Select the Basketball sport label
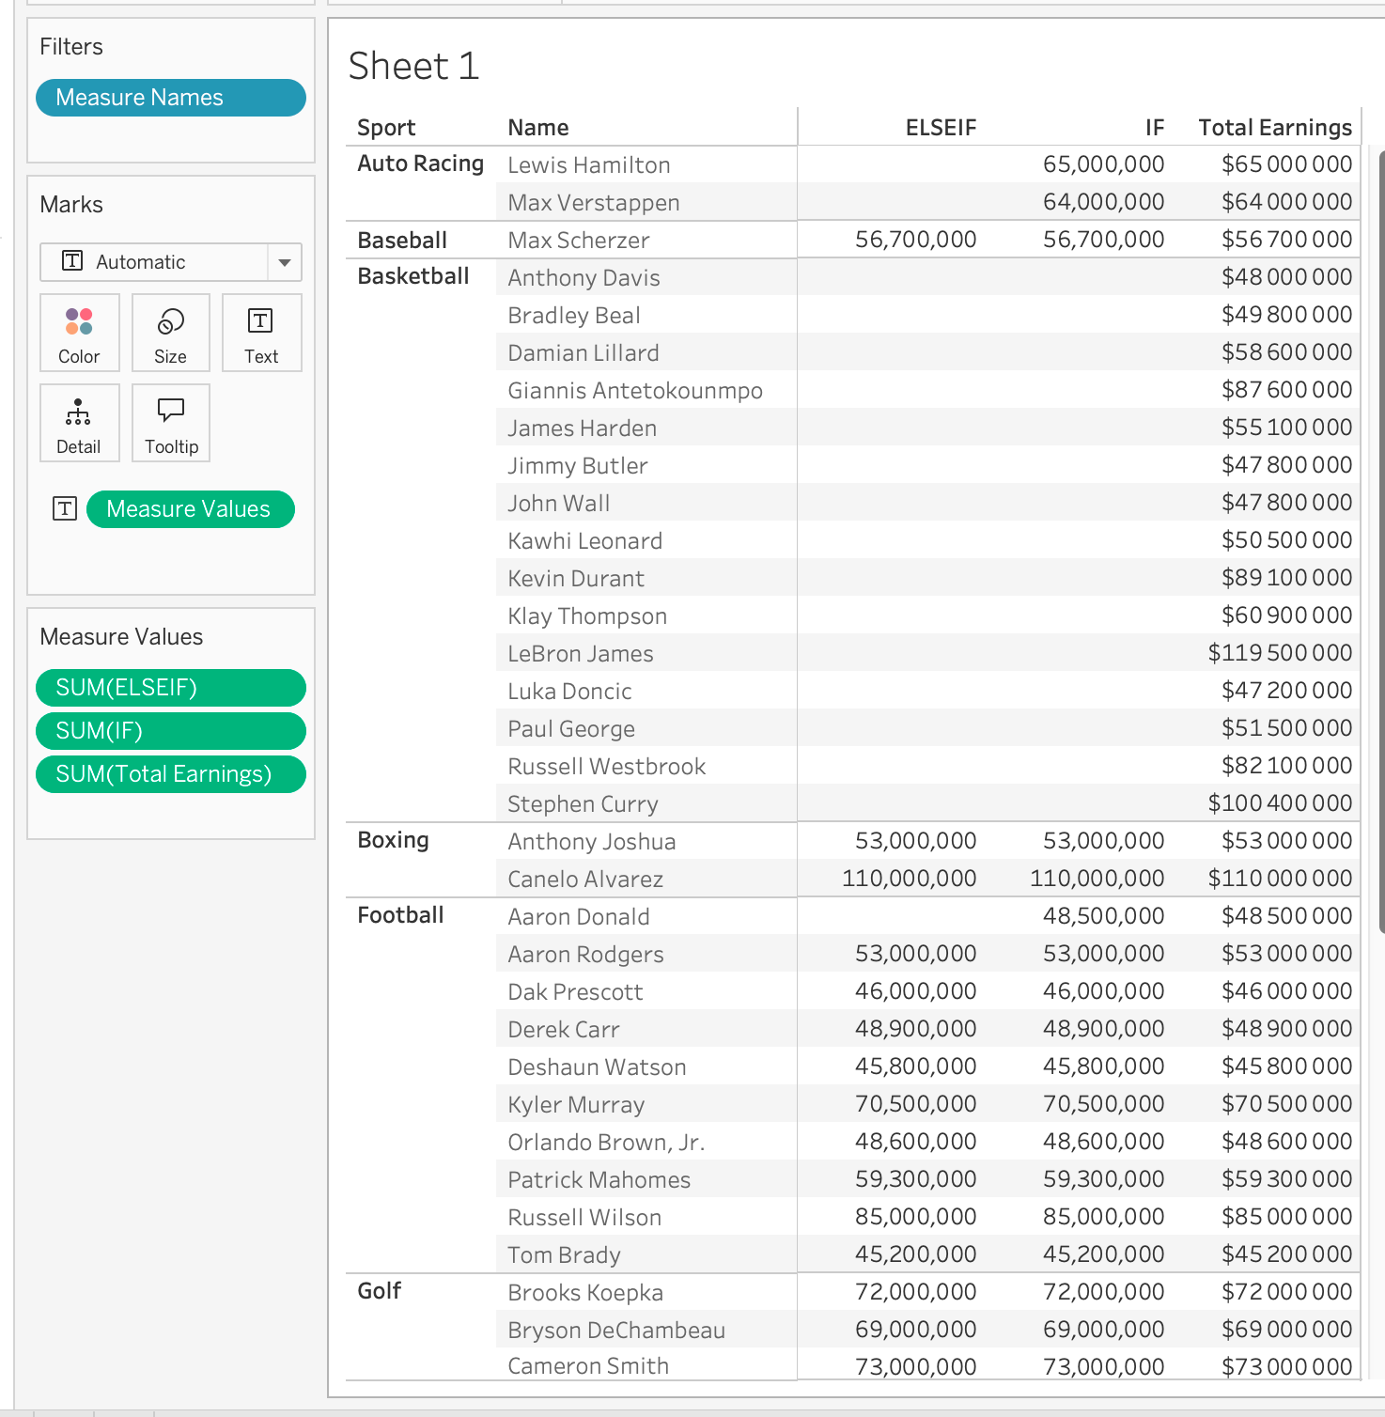 pos(413,276)
